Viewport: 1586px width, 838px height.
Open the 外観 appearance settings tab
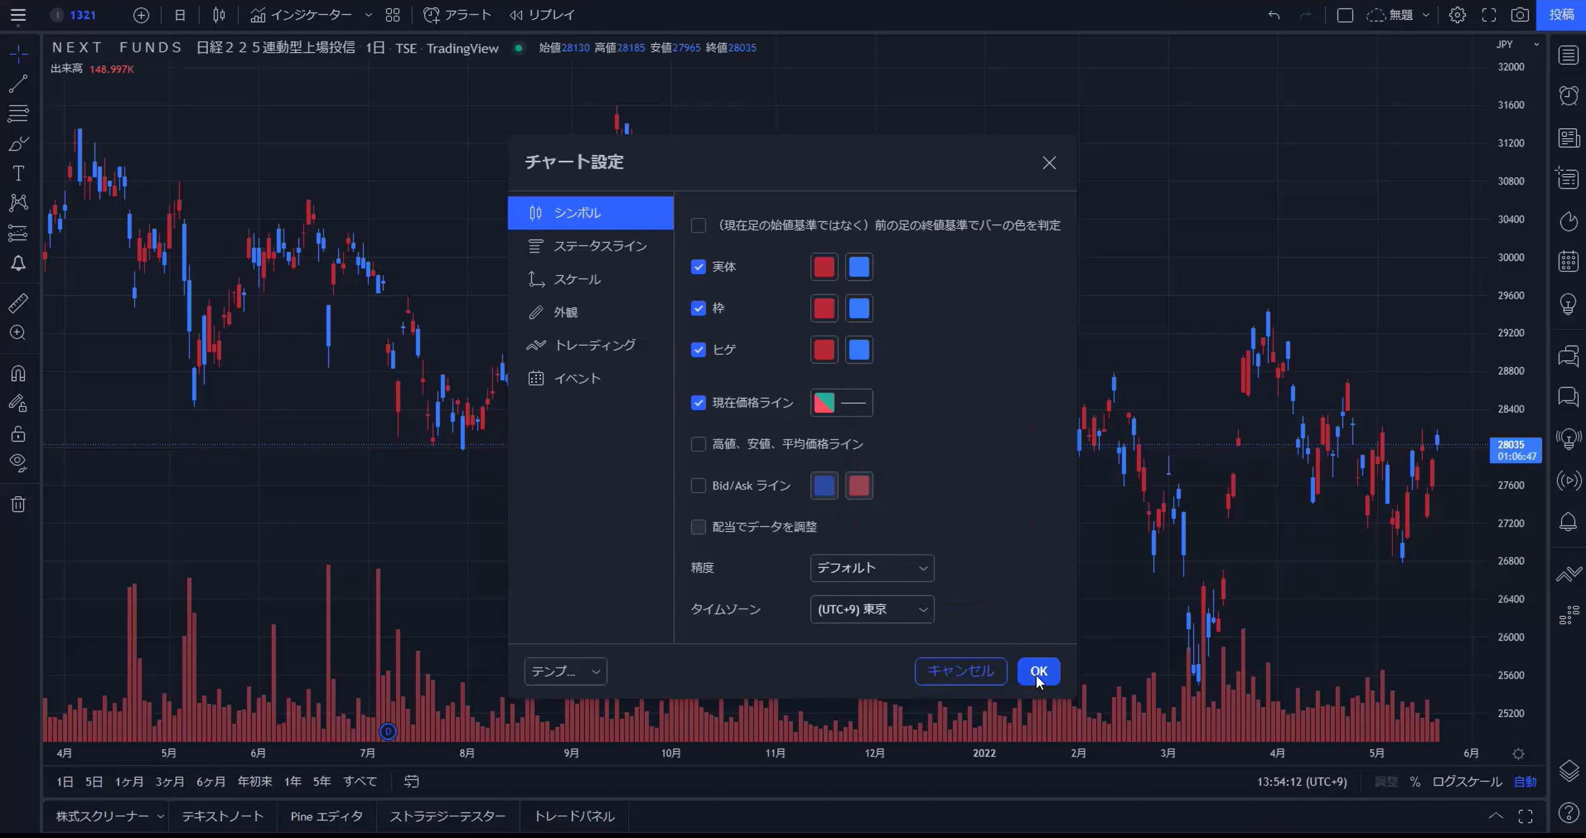point(565,312)
